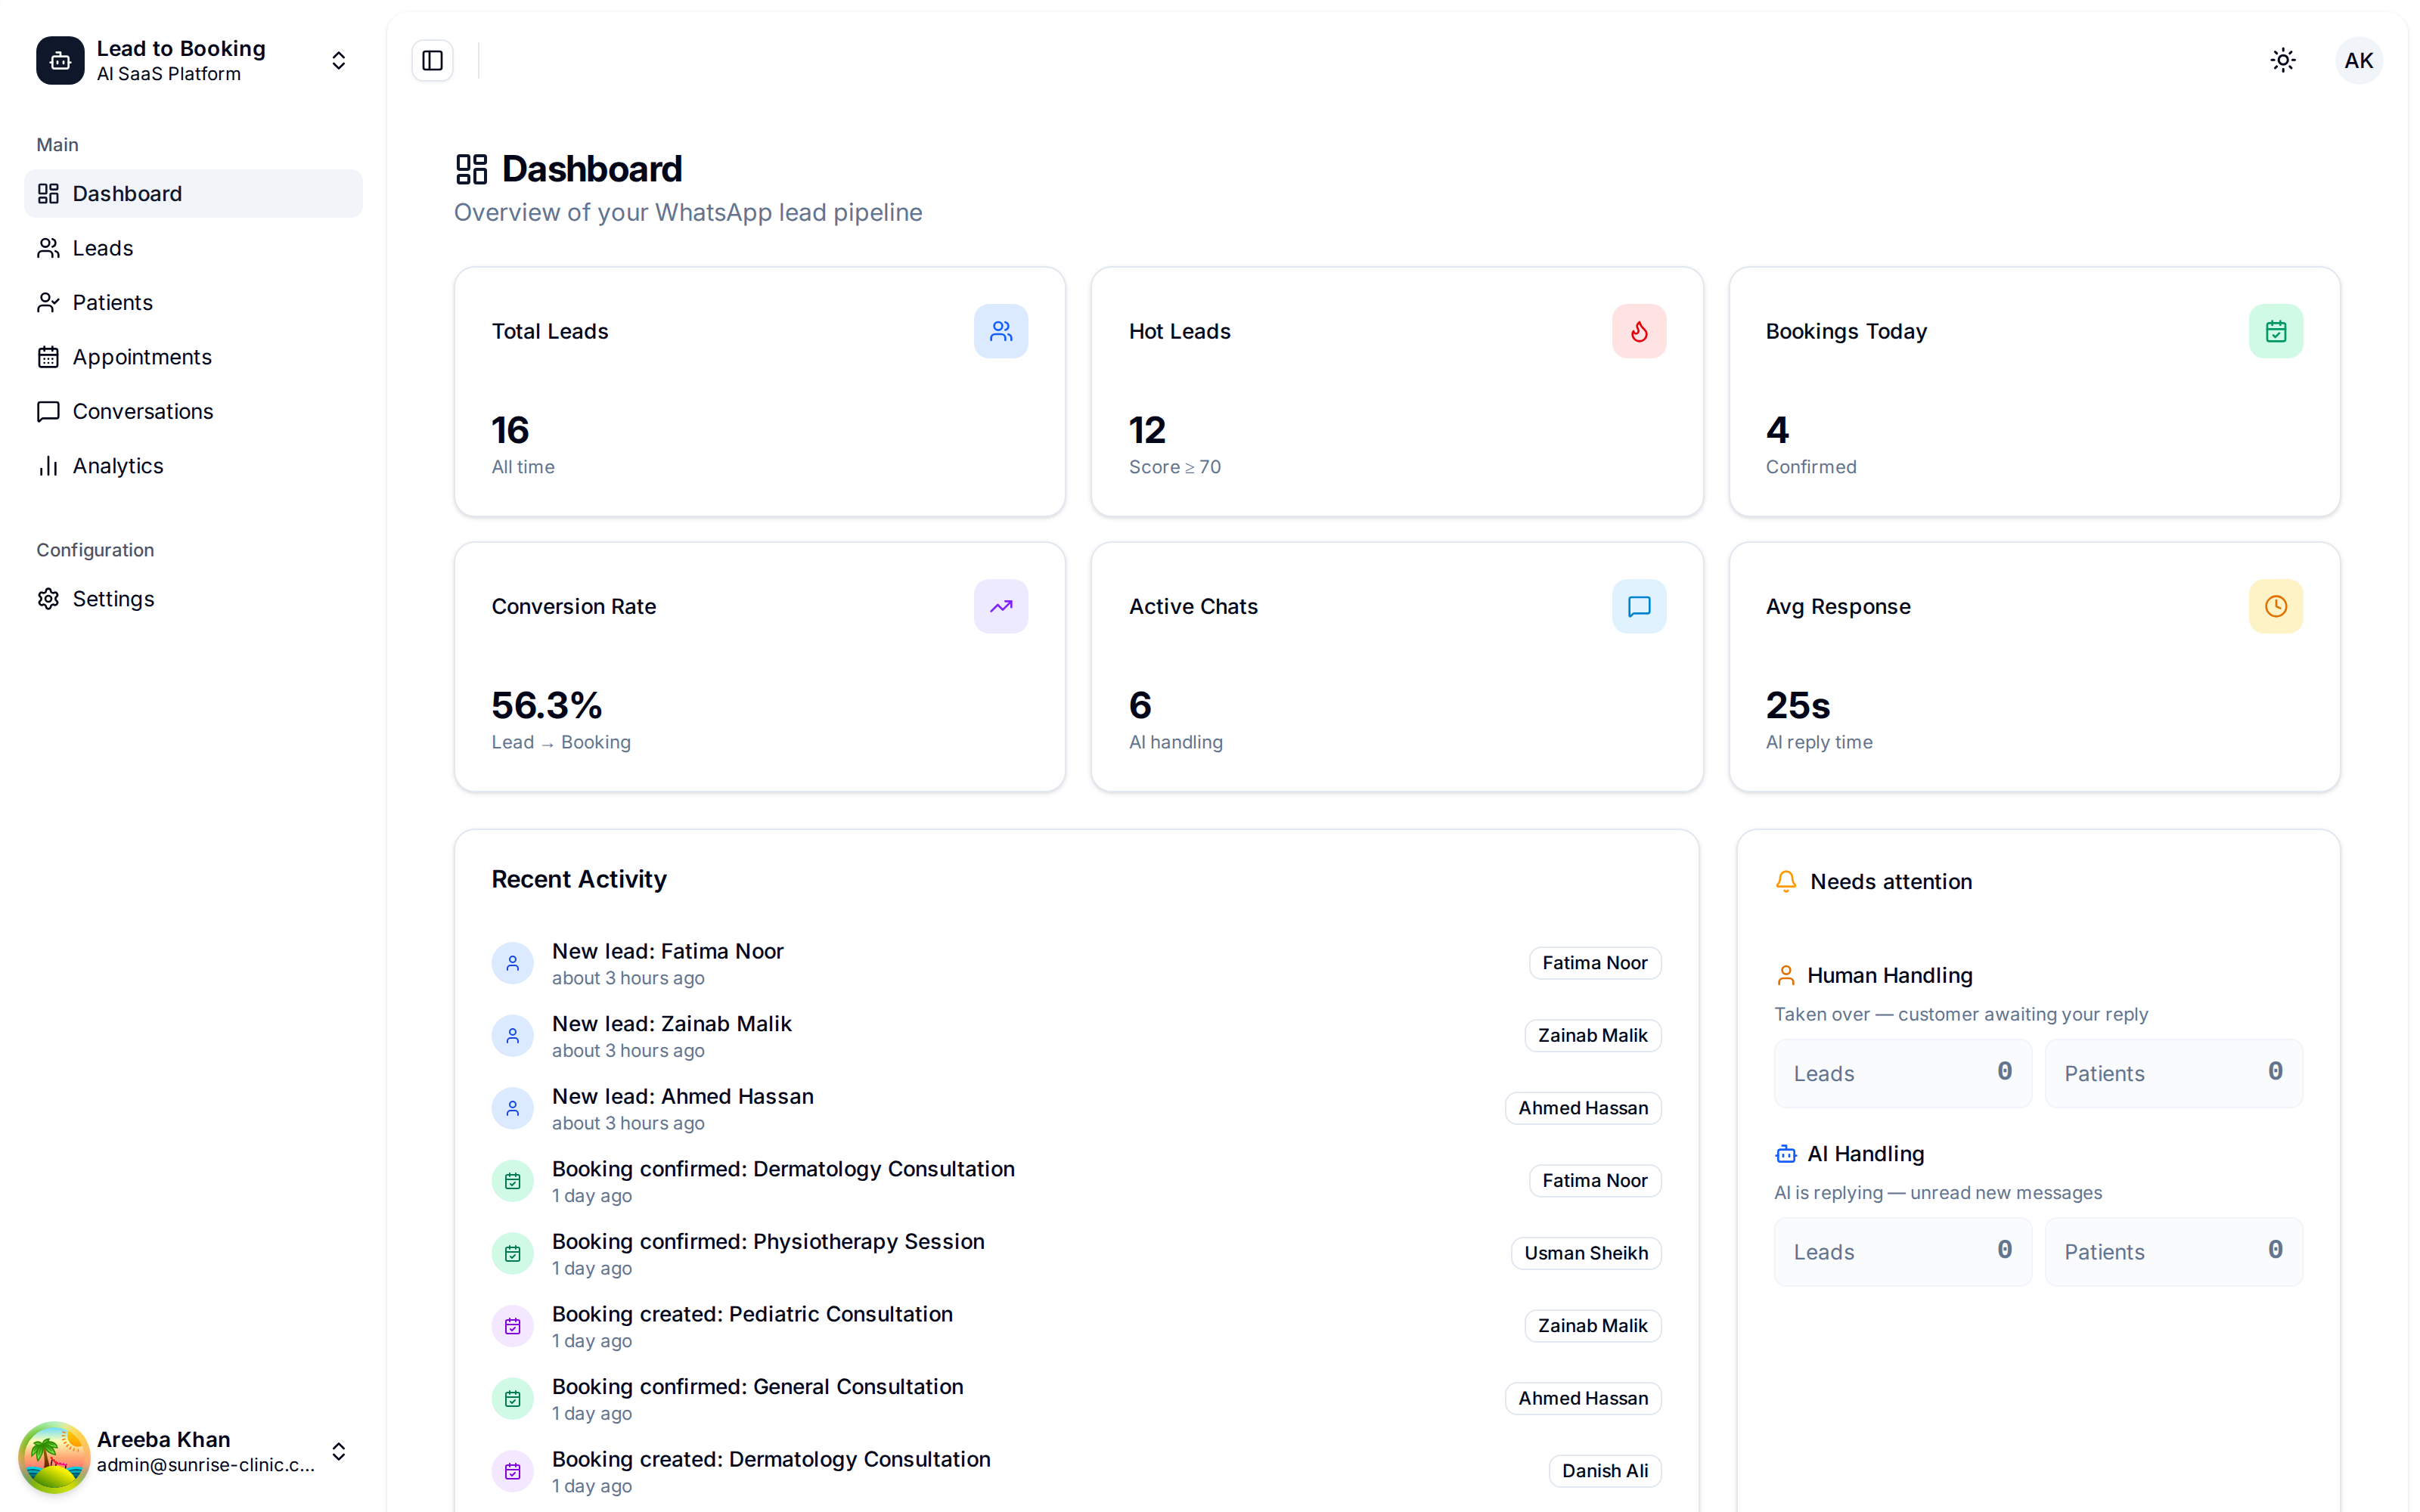Select the Hot Leads value 12
The image size is (2420, 1512).
pos(1147,430)
